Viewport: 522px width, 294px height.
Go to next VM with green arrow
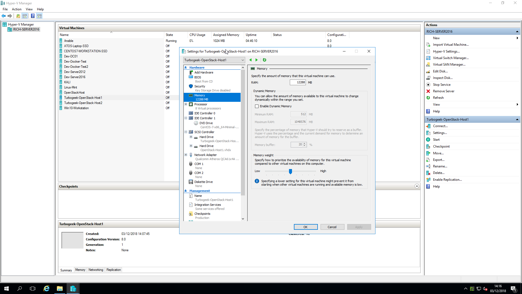click(256, 60)
